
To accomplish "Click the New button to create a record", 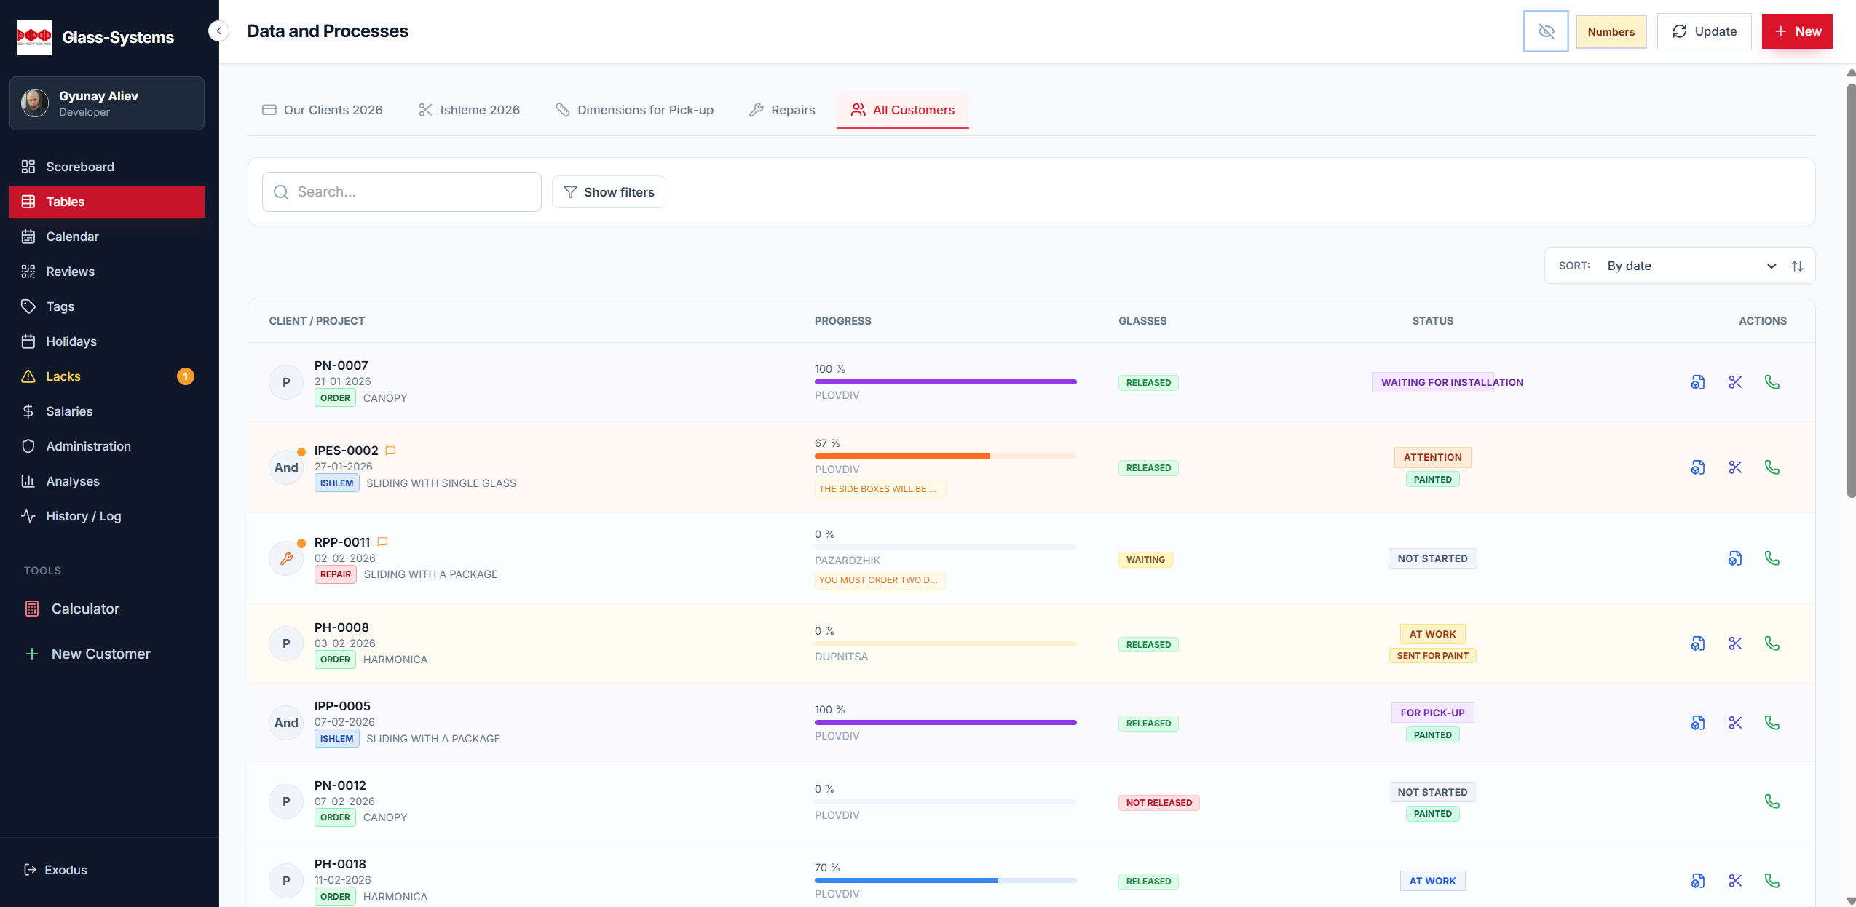I will coord(1796,31).
